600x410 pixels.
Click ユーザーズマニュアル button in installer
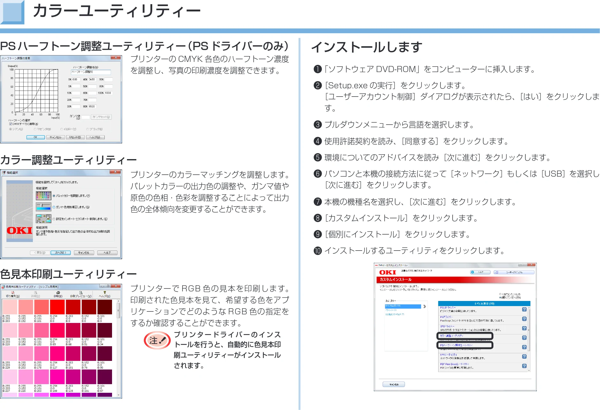point(514,272)
